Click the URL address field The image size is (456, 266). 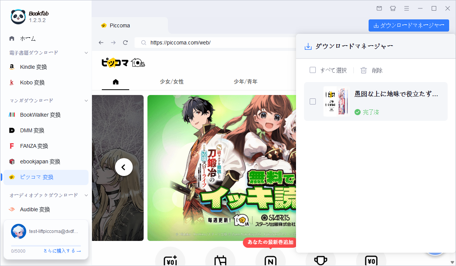tap(215, 43)
